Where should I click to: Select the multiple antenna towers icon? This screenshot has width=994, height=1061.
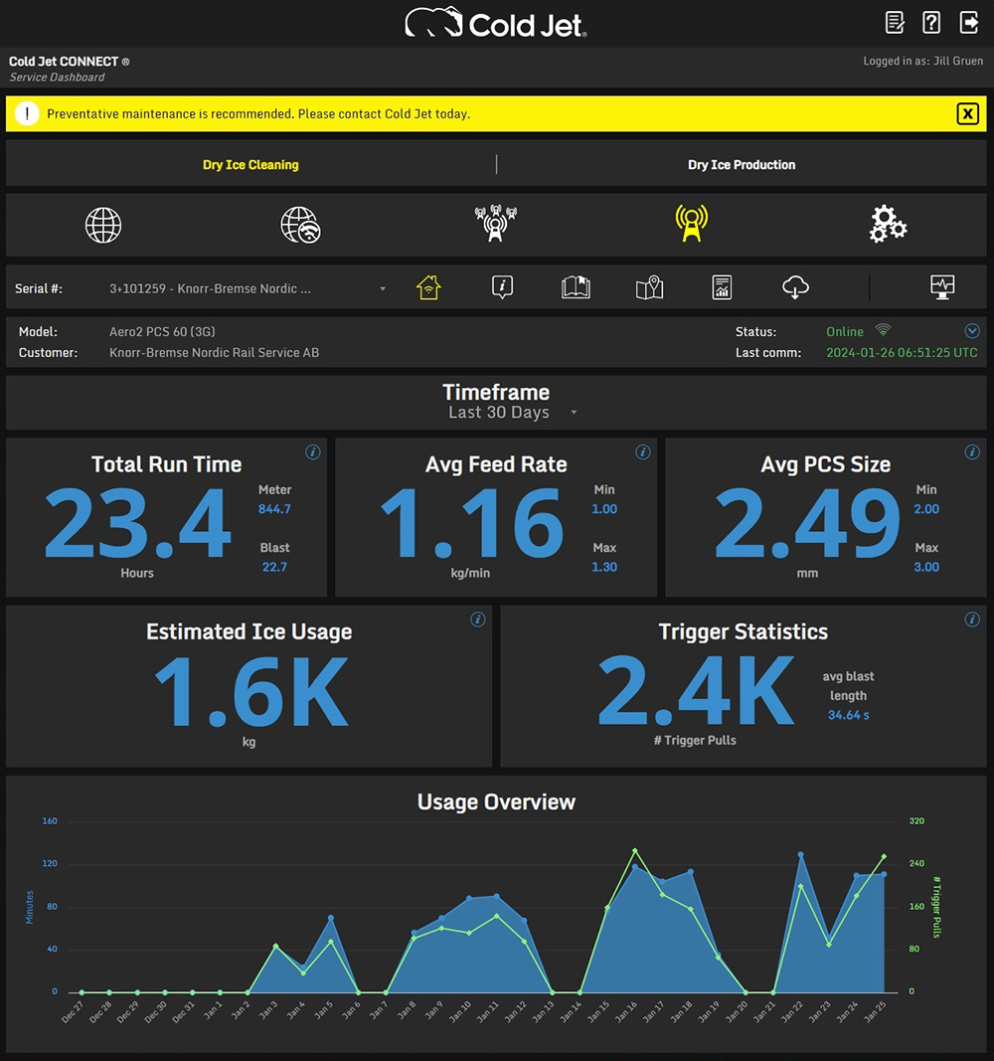coord(496,224)
